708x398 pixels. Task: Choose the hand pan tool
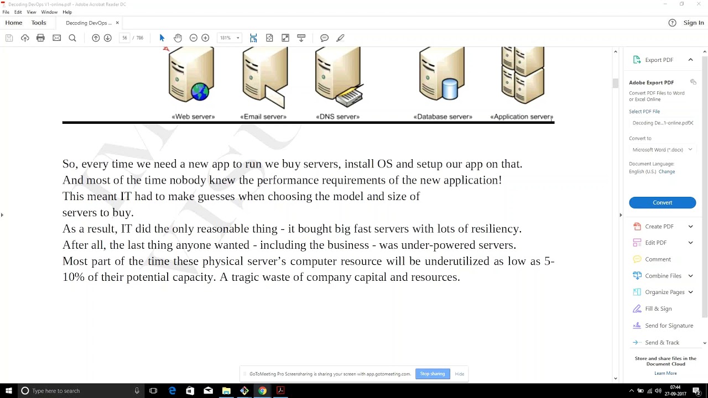click(178, 38)
